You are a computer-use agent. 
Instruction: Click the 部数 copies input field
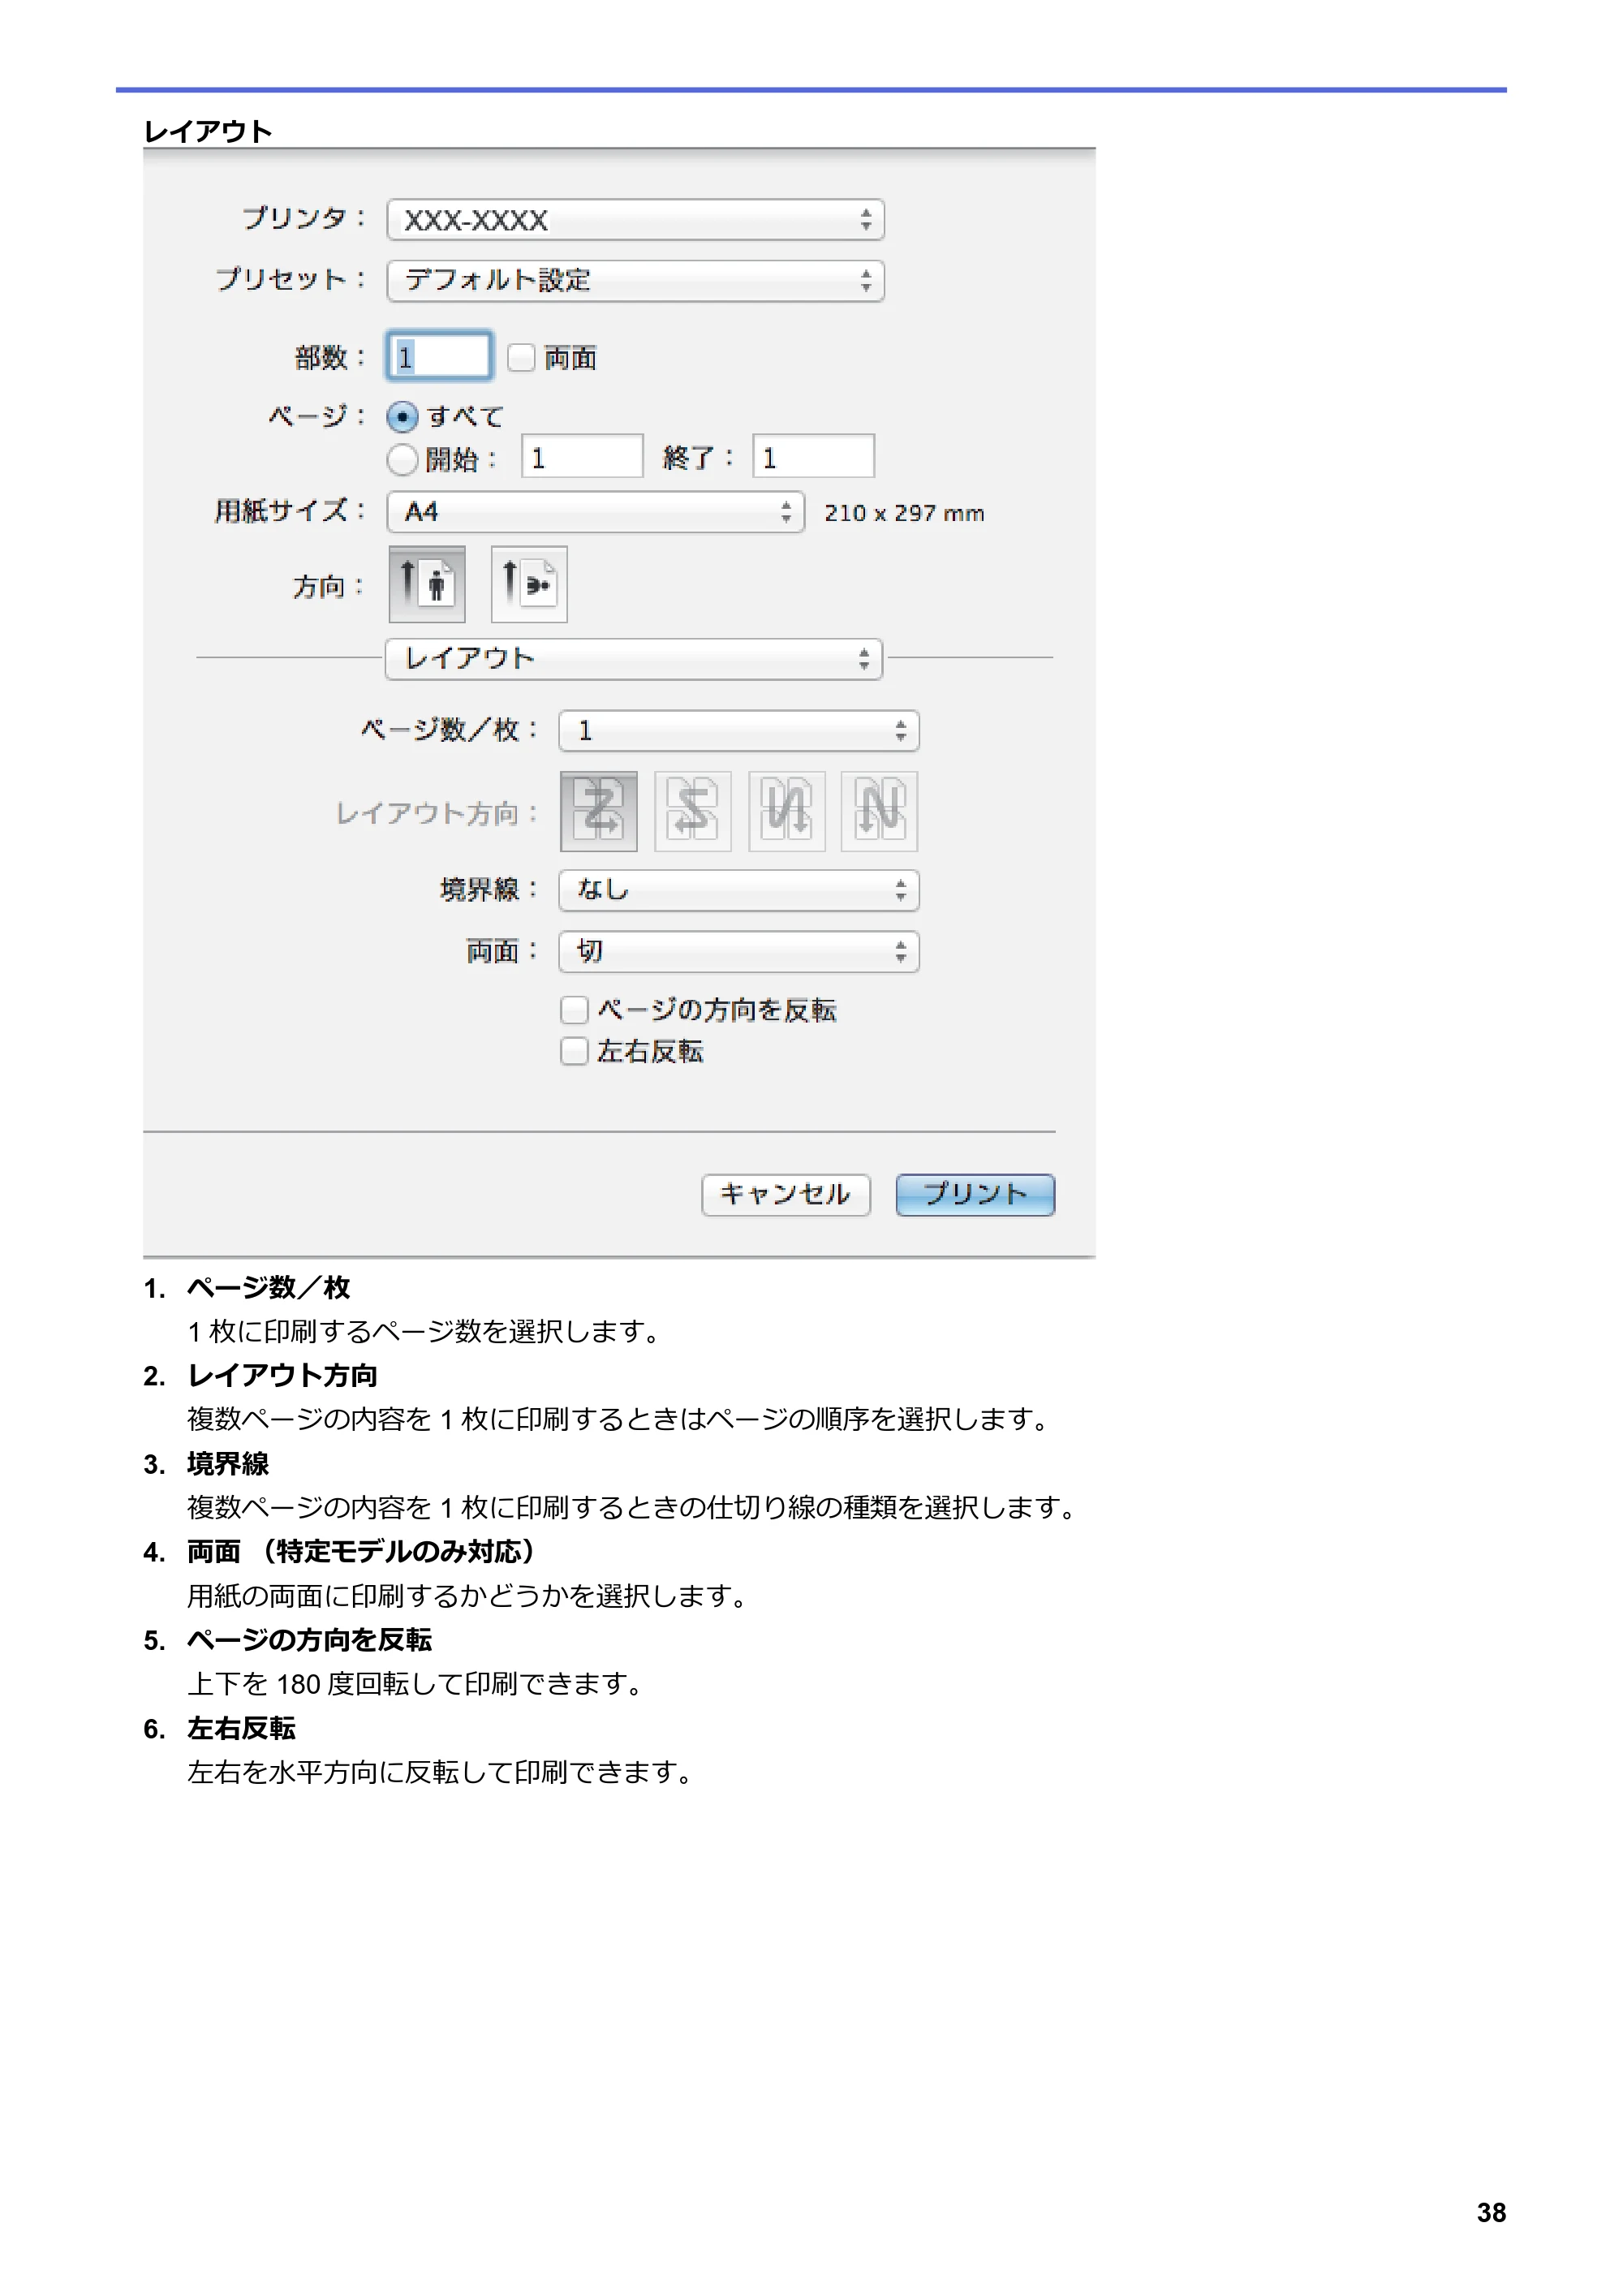click(439, 356)
